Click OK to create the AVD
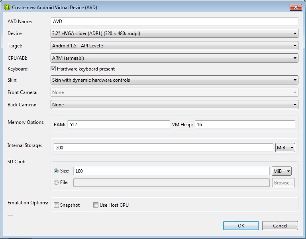Screen dimensions: 306x239 point(241,226)
